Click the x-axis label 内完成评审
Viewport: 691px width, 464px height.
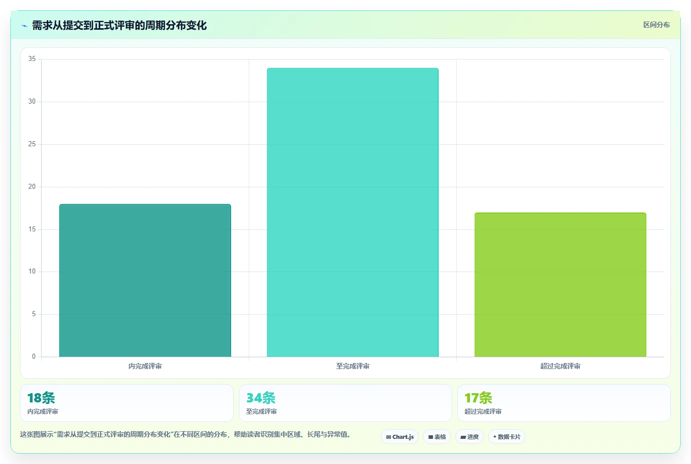click(x=145, y=366)
